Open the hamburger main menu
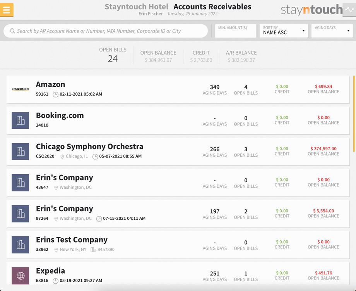This screenshot has width=356, height=291. (x=7, y=10)
